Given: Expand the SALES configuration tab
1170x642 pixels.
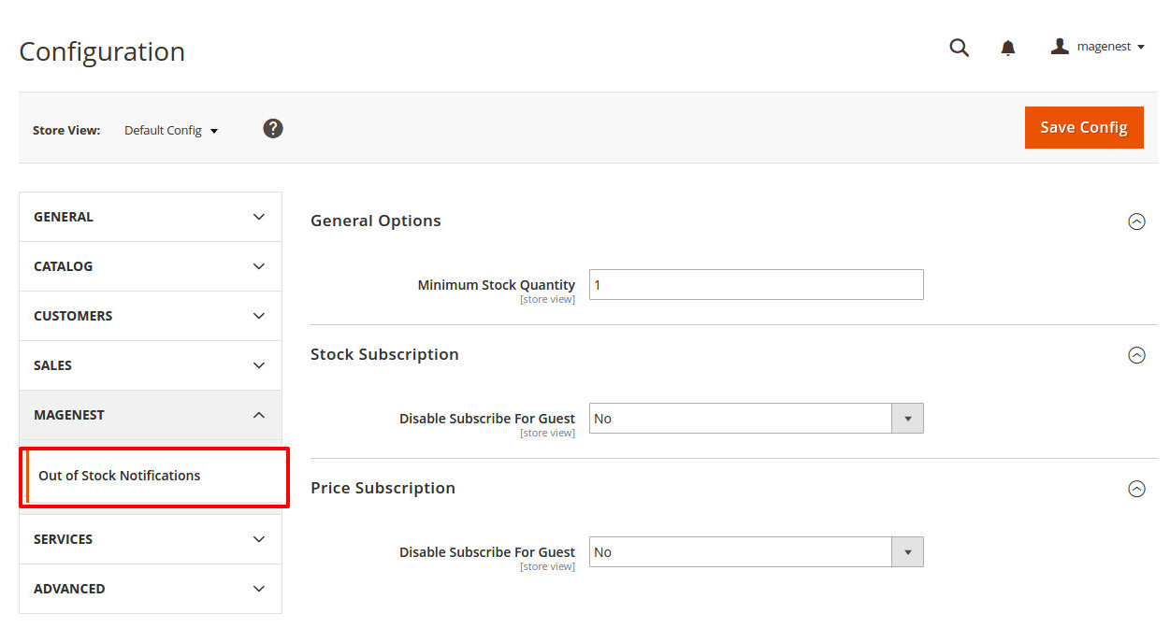Looking at the screenshot, I should click(151, 365).
